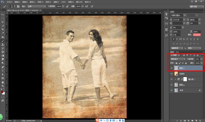Select the Clone Stamp tool
Screen dimensions: 205x122
click(x=3, y=44)
